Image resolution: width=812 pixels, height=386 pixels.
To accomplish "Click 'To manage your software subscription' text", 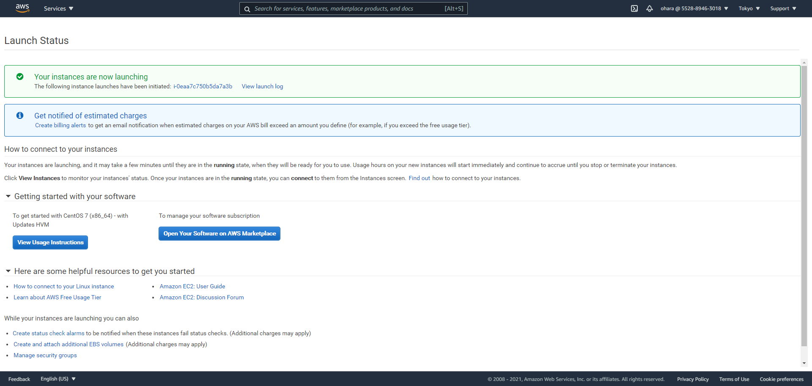I will 209,216.
